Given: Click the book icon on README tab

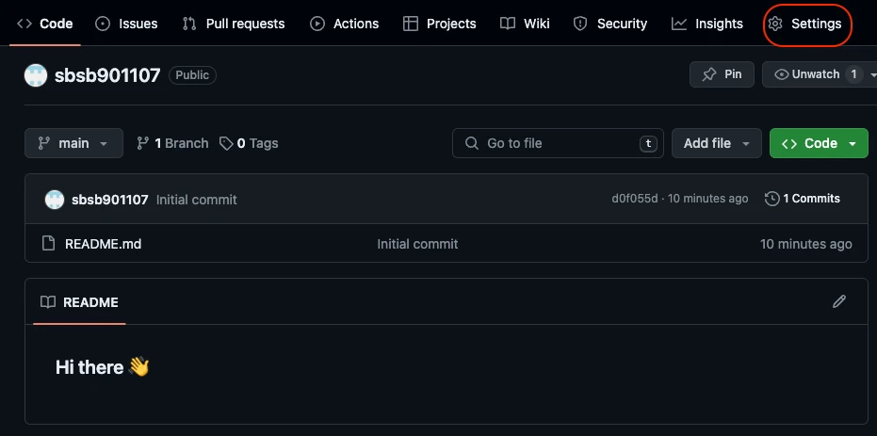Looking at the screenshot, I should coord(48,302).
